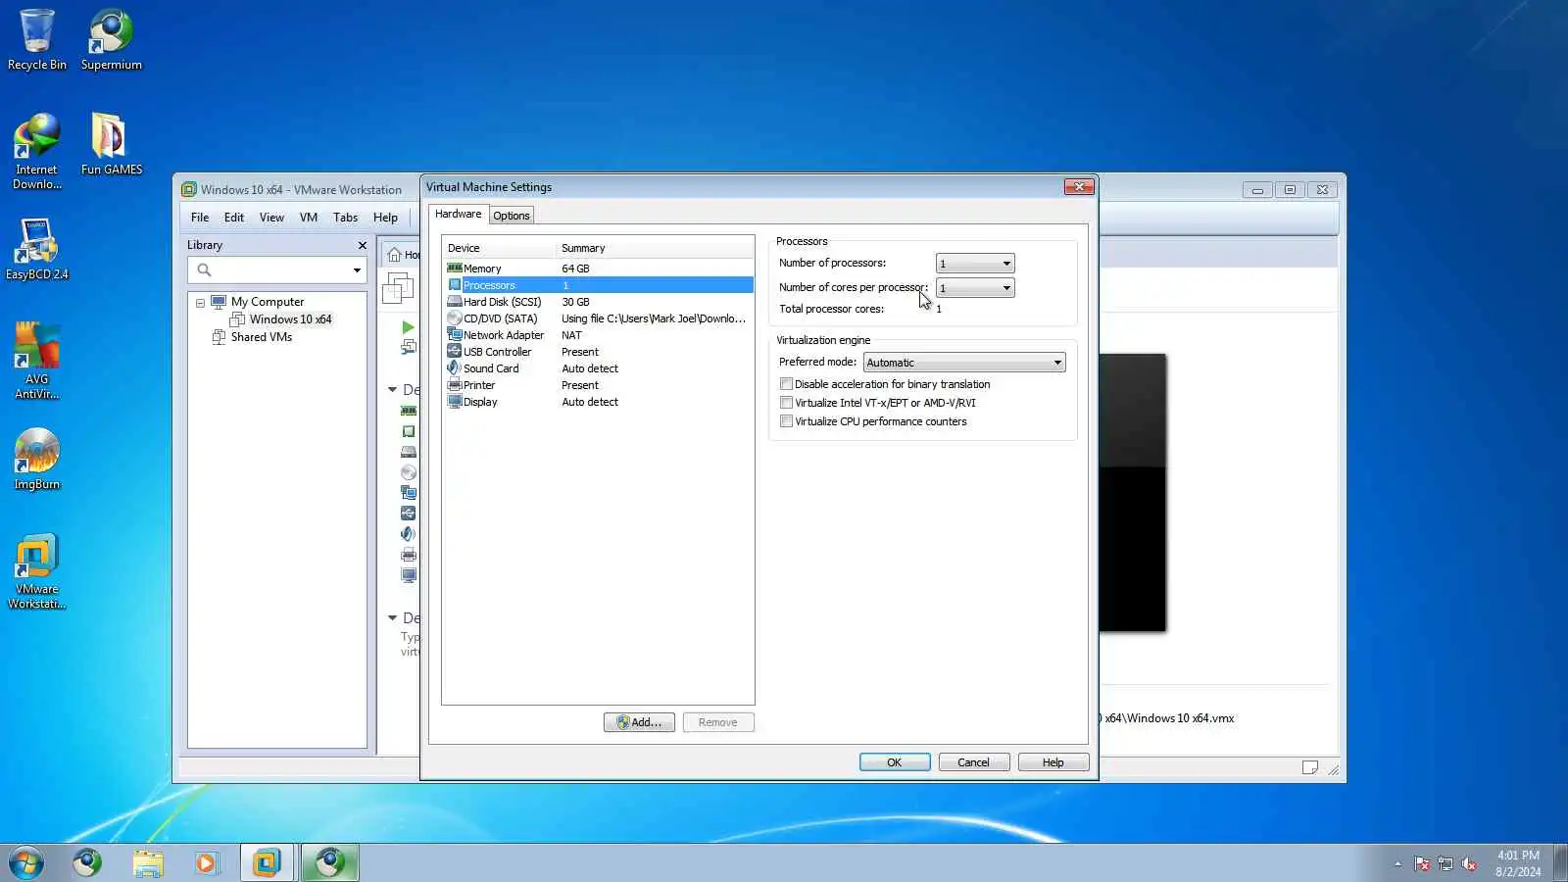
Task: Open the View menu in VMware Workstation
Action: click(x=271, y=218)
